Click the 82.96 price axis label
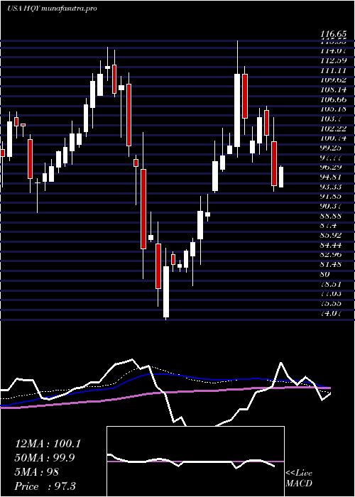Viewport: 355px width, 497px height. [x=332, y=255]
